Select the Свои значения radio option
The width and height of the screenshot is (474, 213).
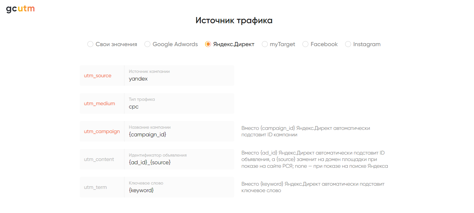[112, 44]
